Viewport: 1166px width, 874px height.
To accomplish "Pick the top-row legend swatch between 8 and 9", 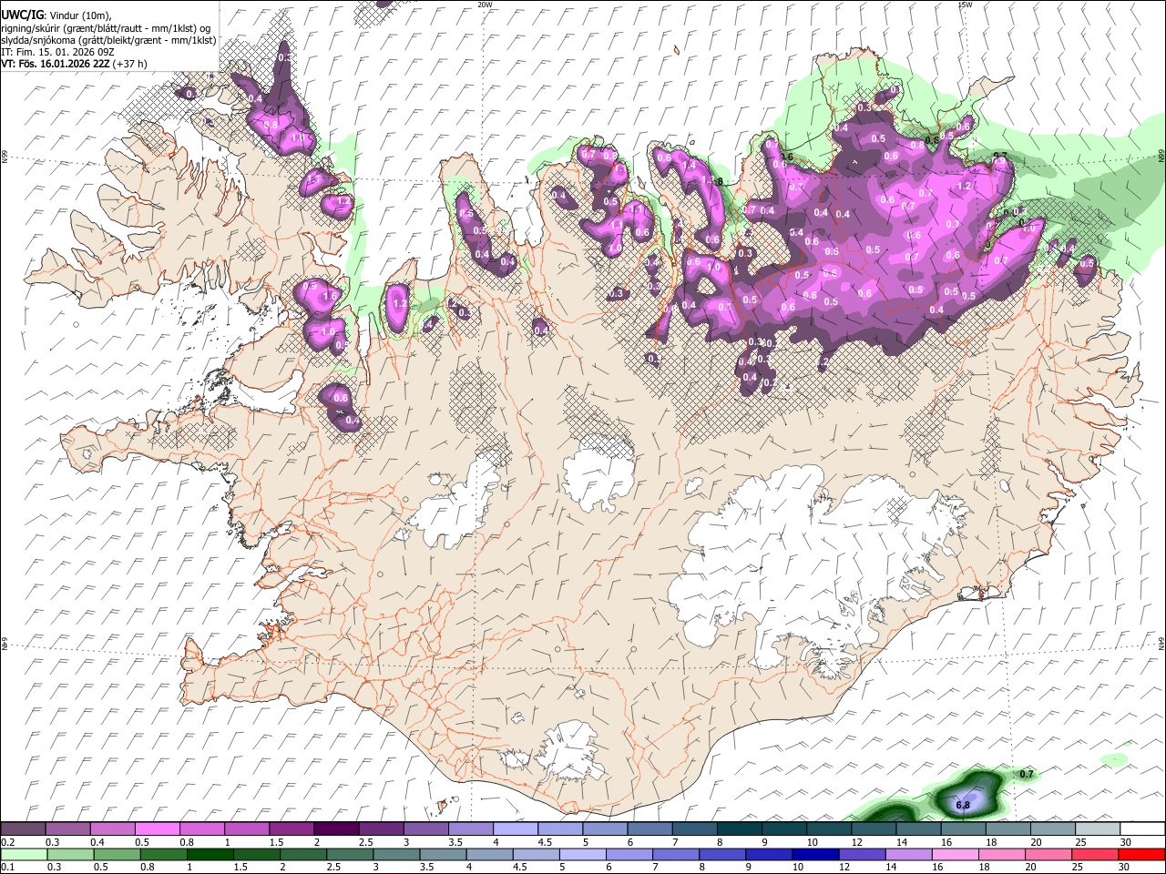I will tap(740, 828).
